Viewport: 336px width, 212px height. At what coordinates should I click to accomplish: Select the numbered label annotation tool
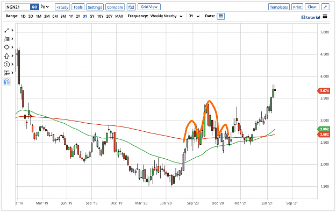(6, 65)
